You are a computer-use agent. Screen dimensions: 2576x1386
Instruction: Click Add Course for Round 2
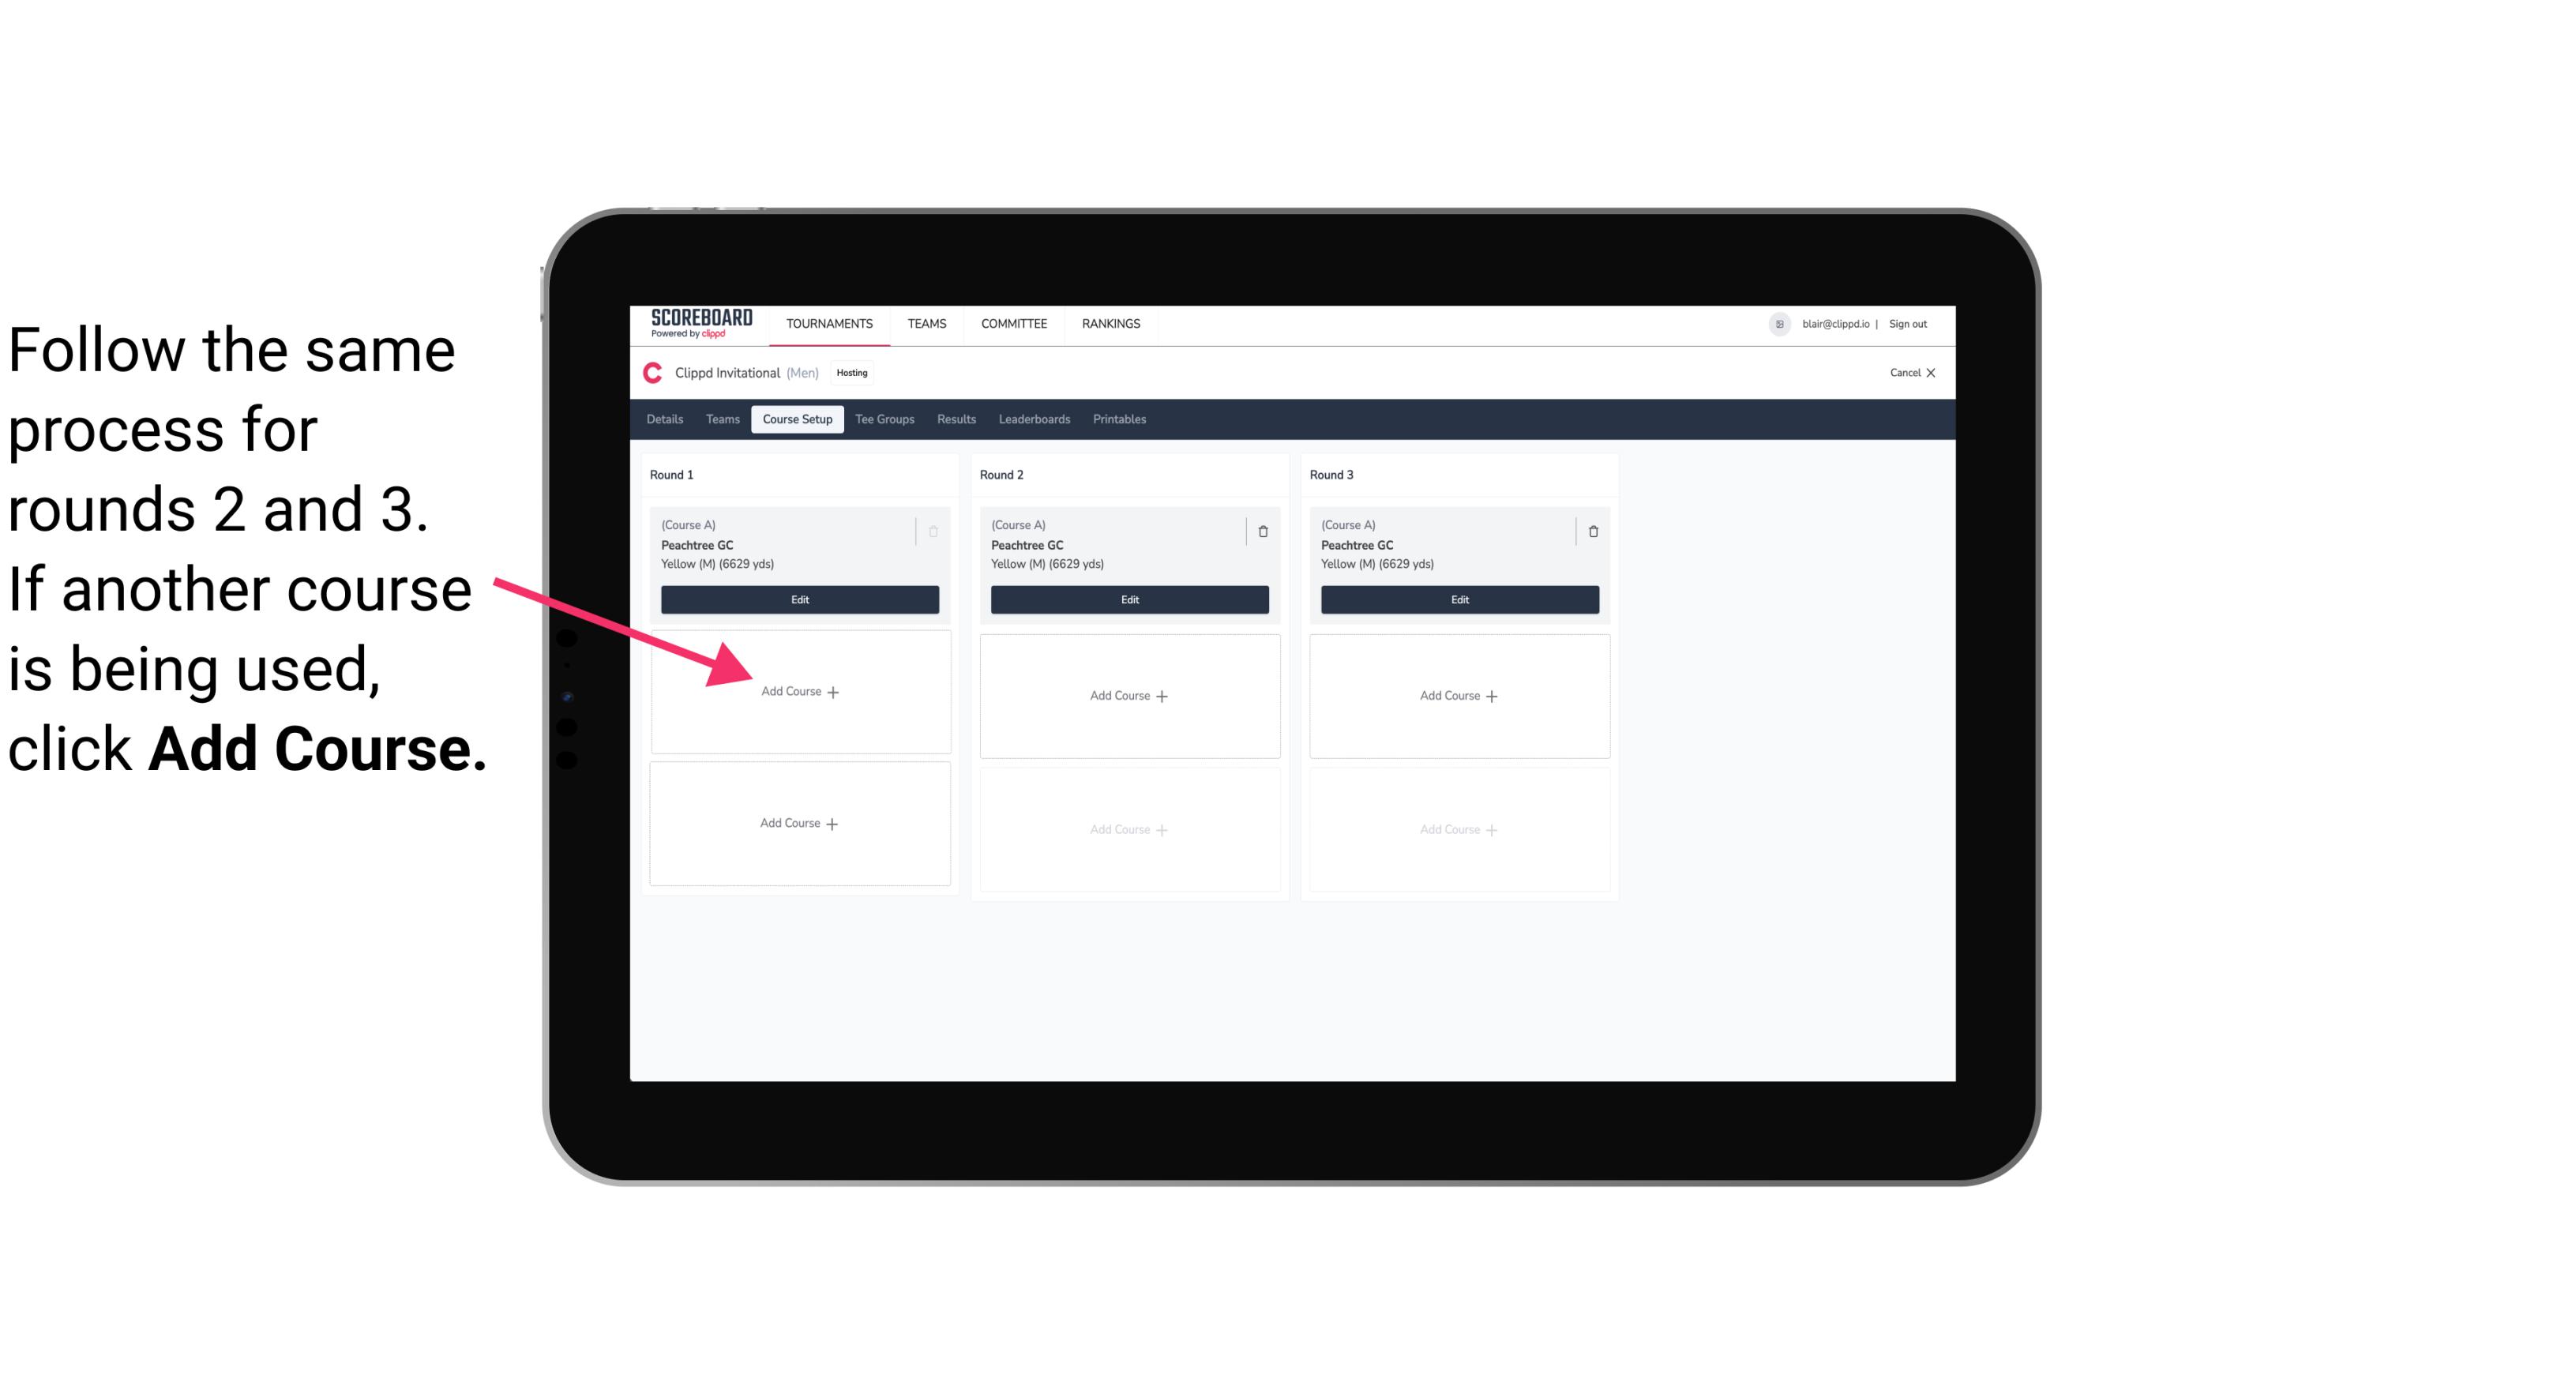(1128, 695)
